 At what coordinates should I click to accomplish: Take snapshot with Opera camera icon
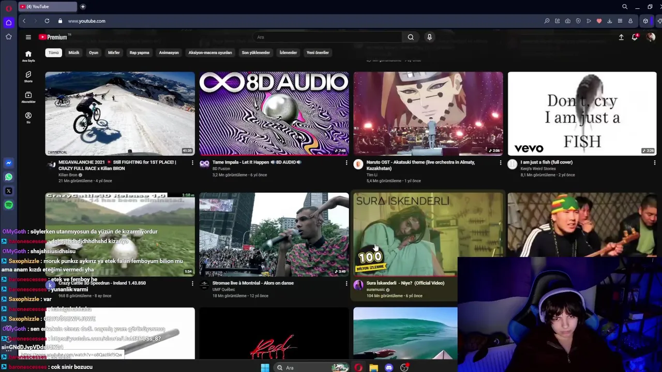pos(568,21)
